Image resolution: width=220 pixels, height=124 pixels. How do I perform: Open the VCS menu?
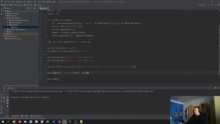44,2
